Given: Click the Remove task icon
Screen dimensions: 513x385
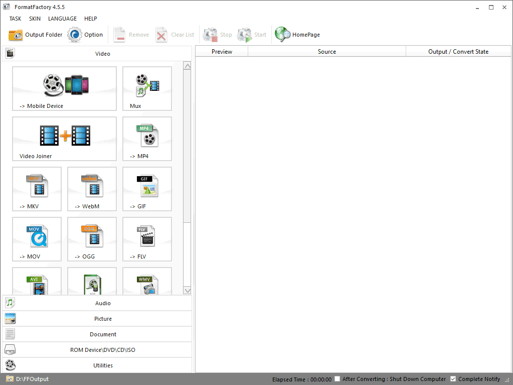Looking at the screenshot, I should point(119,35).
